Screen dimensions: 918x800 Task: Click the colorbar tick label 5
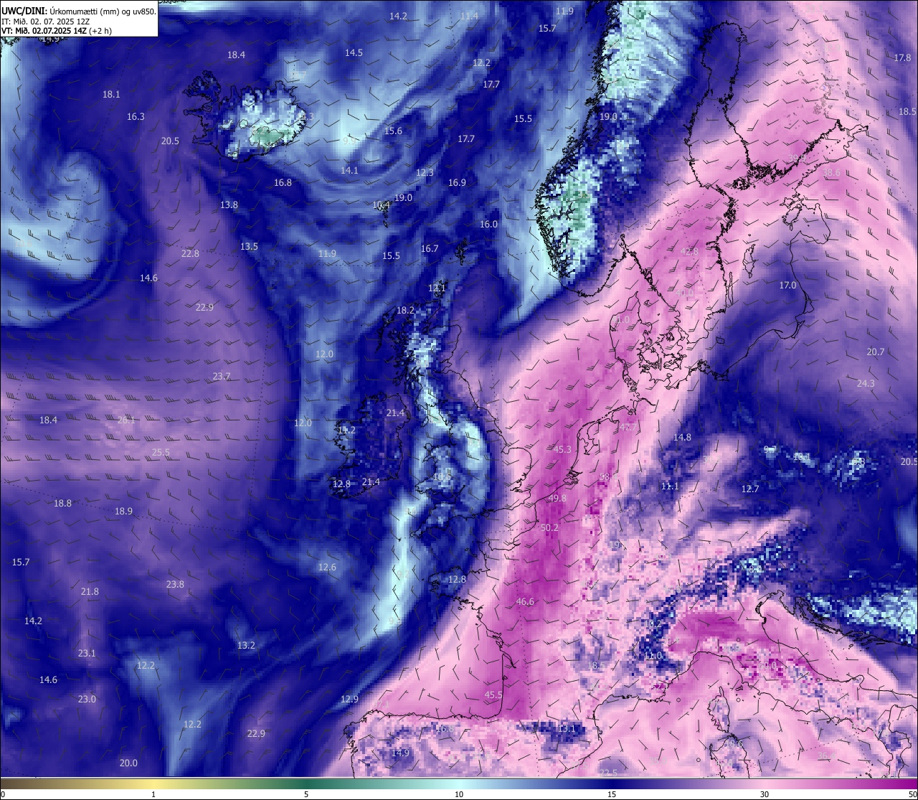(306, 794)
